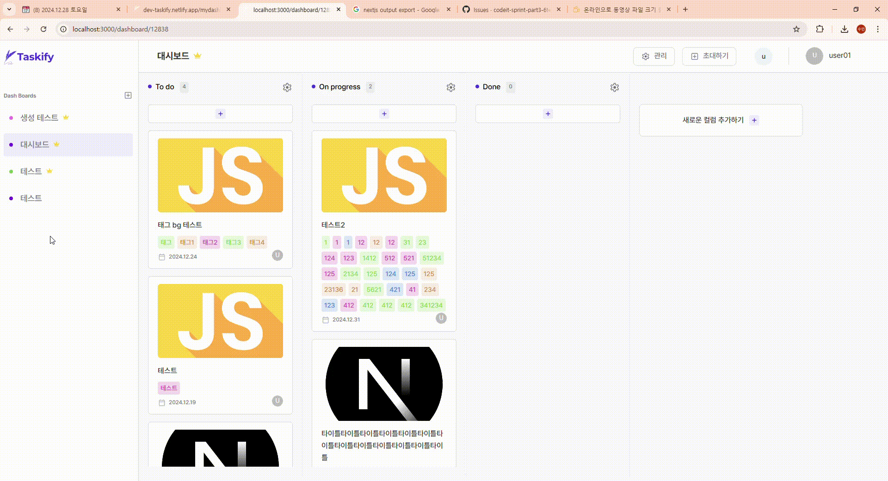Click the 태그 bg 테스트 card title
Screen dimensions: 888x481
pos(180,225)
